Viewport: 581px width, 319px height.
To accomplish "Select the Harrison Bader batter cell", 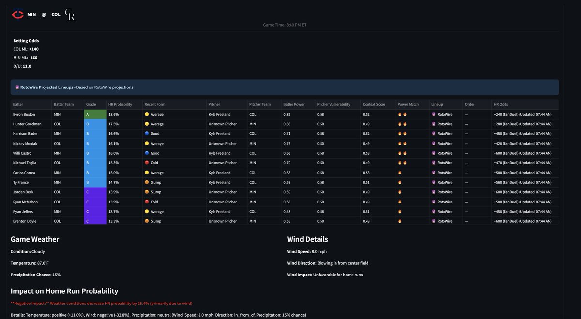I will (31, 134).
